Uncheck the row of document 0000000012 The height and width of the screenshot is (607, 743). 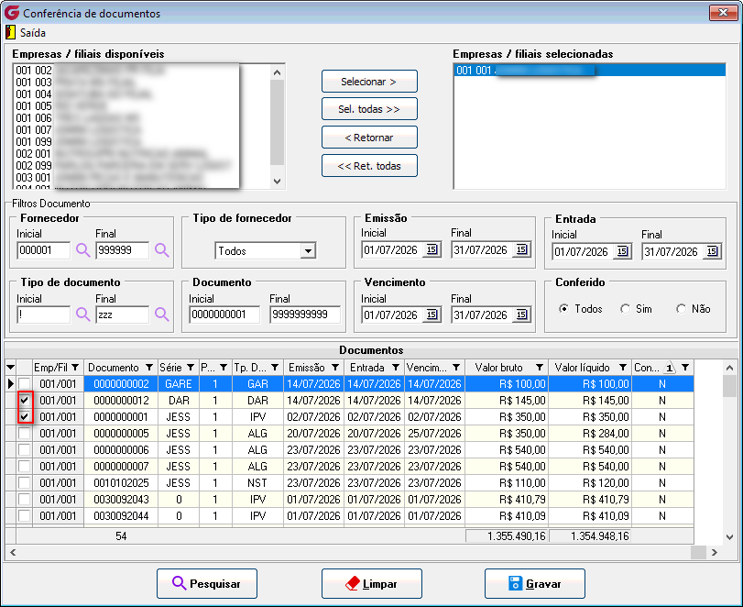[x=24, y=401]
